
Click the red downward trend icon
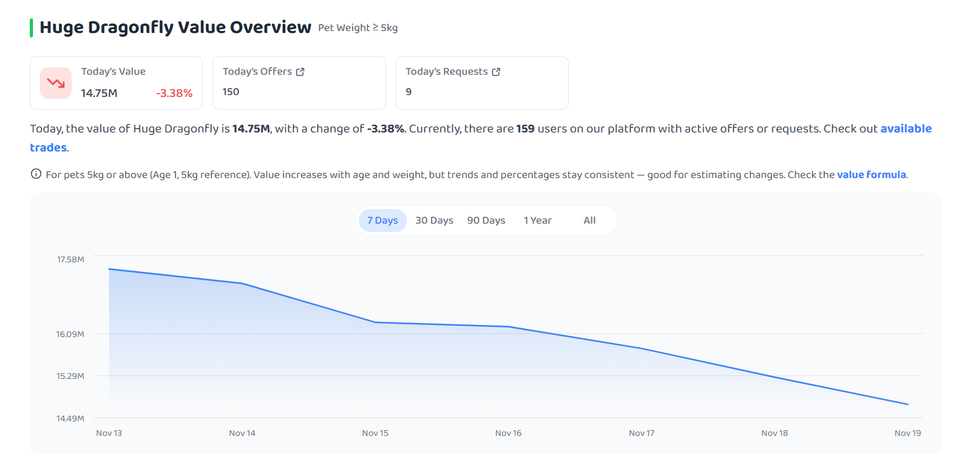(56, 83)
